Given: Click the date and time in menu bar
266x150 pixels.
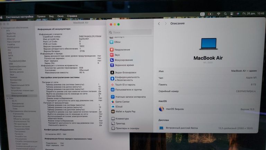Looking at the screenshot, I should [x=253, y=13].
